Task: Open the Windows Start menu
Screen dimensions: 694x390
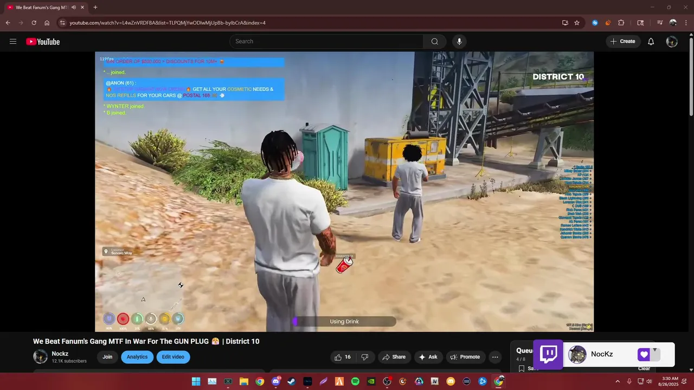Action: [x=196, y=381]
